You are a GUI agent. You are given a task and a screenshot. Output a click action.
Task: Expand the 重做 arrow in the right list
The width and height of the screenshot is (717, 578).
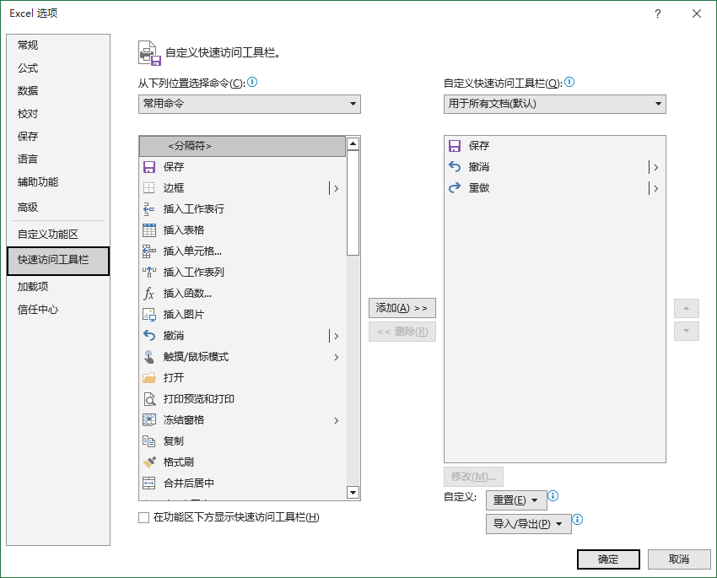point(655,188)
